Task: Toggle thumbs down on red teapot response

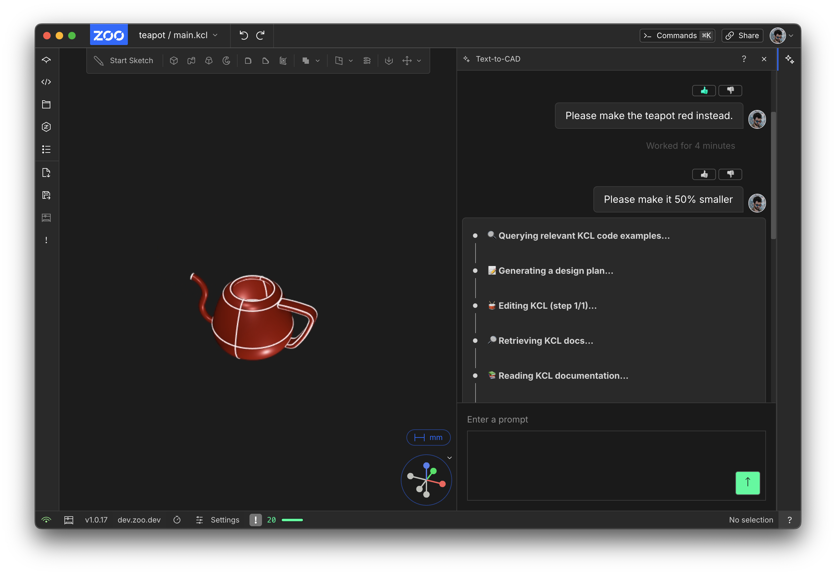Action: [x=730, y=90]
